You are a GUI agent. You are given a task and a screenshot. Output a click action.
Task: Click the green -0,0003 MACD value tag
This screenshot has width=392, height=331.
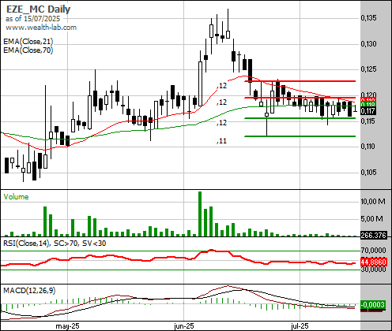tap(373, 305)
